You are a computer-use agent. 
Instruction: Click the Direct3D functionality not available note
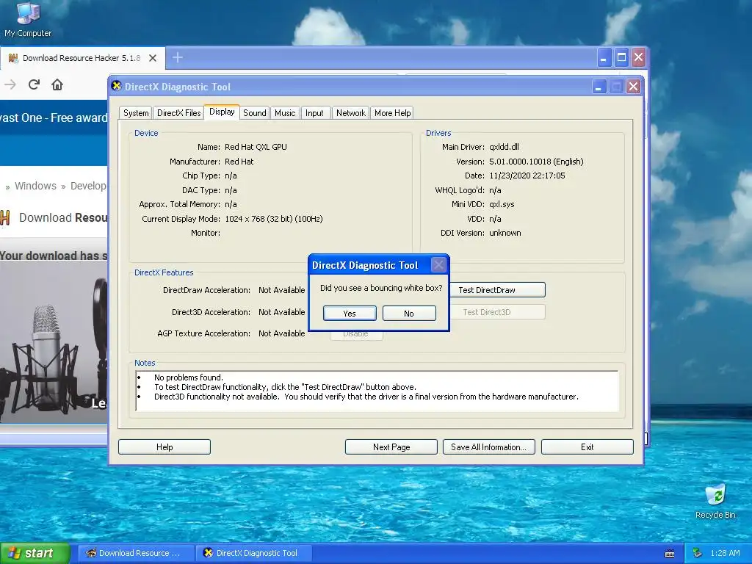coord(366,397)
